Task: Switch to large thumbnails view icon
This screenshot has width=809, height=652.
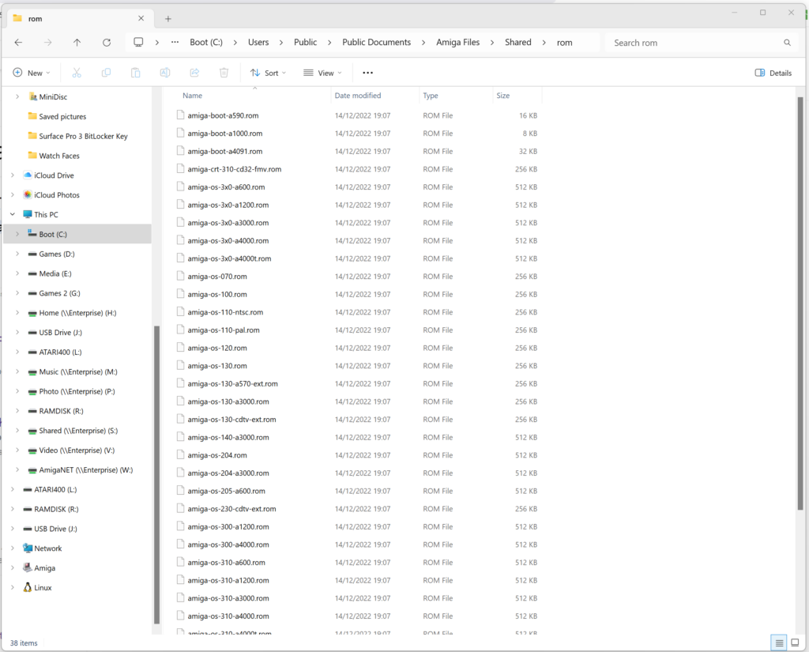Action: [x=795, y=643]
